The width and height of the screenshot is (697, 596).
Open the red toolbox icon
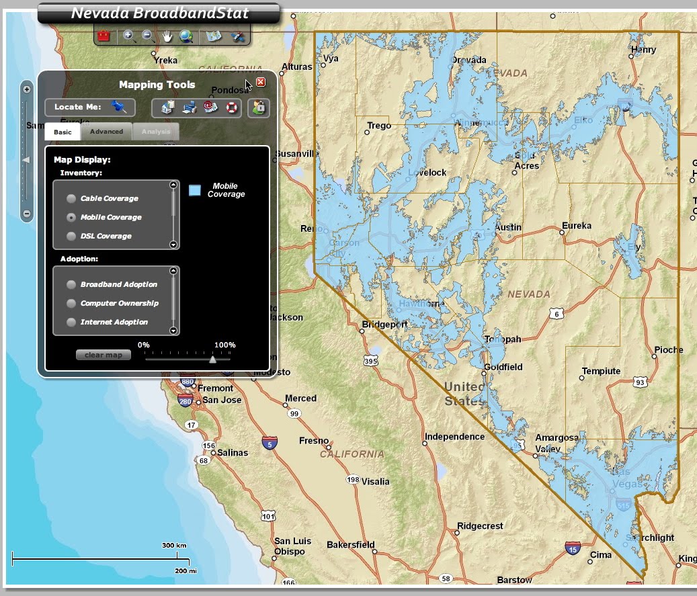(x=104, y=36)
